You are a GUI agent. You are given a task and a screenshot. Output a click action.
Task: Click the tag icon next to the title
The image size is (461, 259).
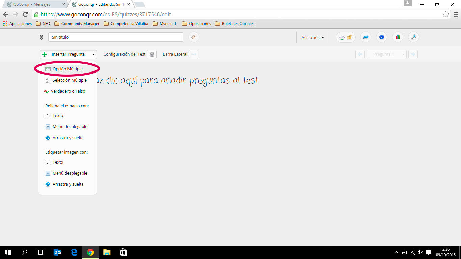194,37
